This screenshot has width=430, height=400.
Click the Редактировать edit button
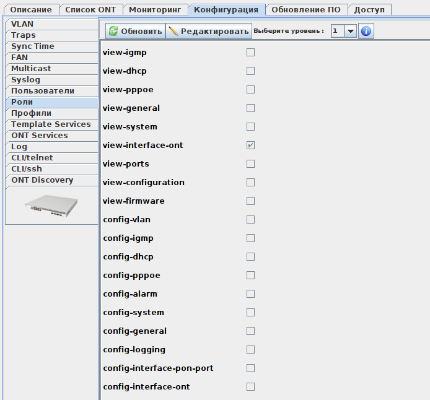pyautogui.click(x=209, y=31)
